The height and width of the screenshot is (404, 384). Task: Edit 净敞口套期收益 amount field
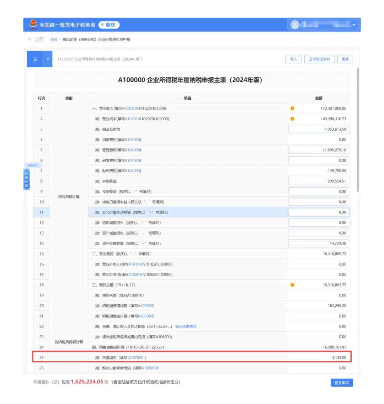pyautogui.click(x=319, y=202)
